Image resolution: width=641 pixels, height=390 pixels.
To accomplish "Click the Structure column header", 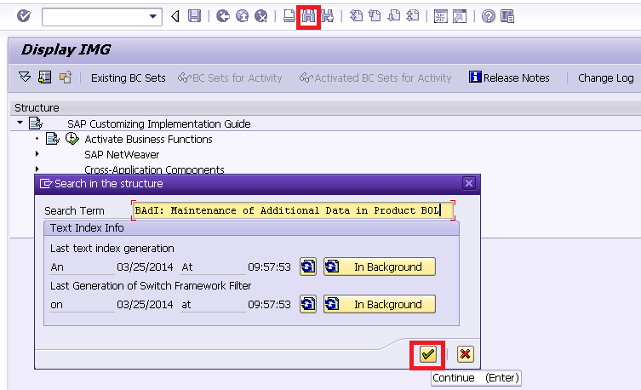I will tap(37, 108).
